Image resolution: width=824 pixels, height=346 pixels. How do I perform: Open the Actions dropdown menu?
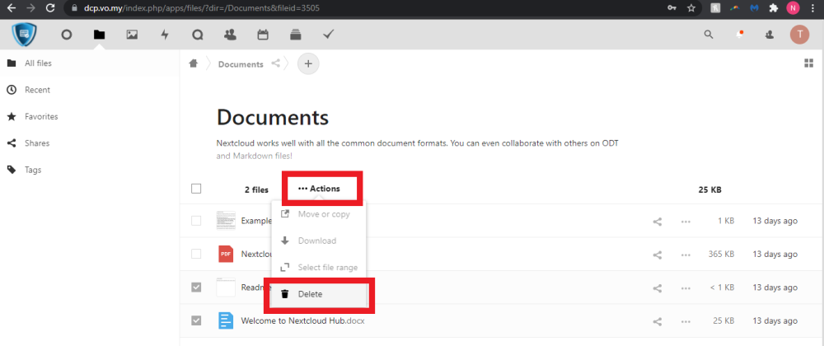tap(320, 189)
